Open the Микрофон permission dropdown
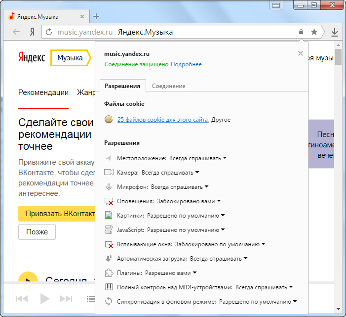 pos(180,187)
